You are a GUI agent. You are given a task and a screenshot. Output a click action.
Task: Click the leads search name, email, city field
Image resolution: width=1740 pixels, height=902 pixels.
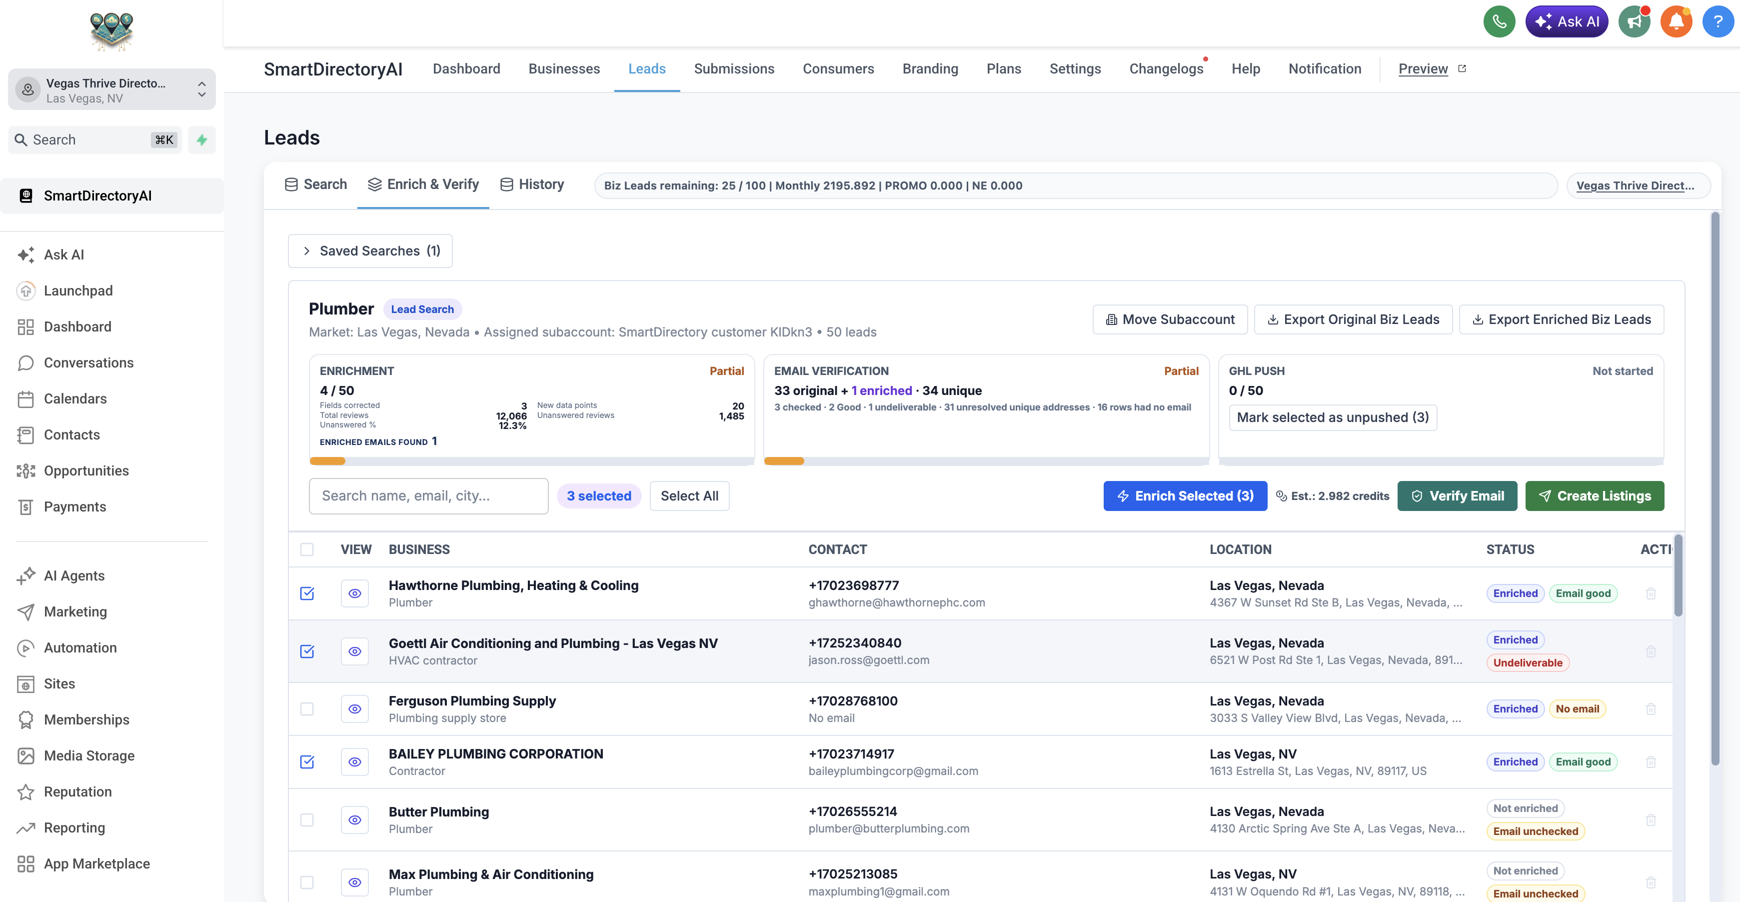pos(428,496)
